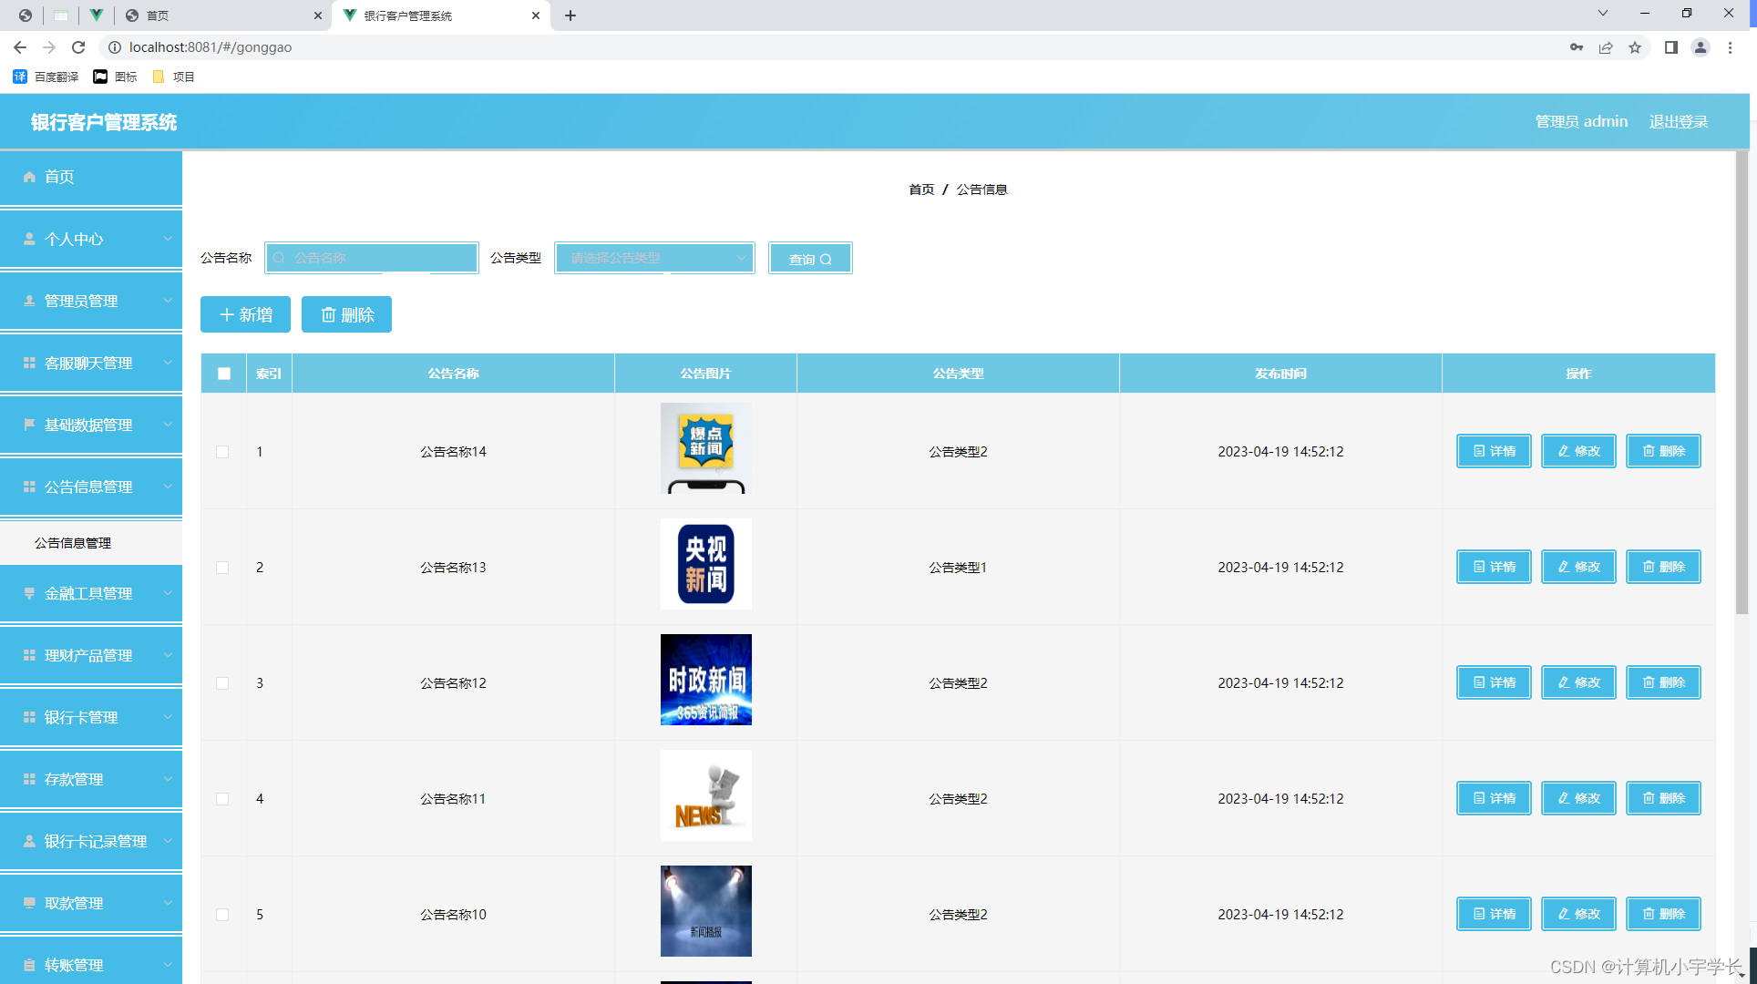
Task: Click the 查询 search button
Action: (809, 258)
